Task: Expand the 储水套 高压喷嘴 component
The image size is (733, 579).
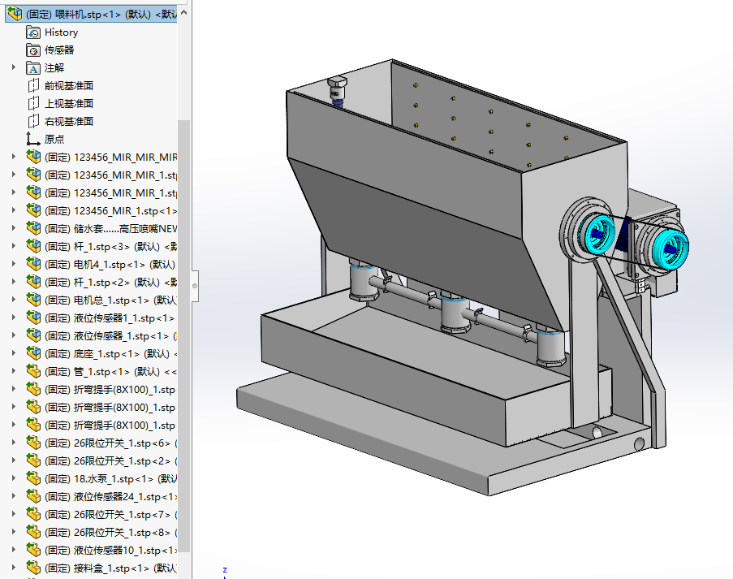Action: 14,228
